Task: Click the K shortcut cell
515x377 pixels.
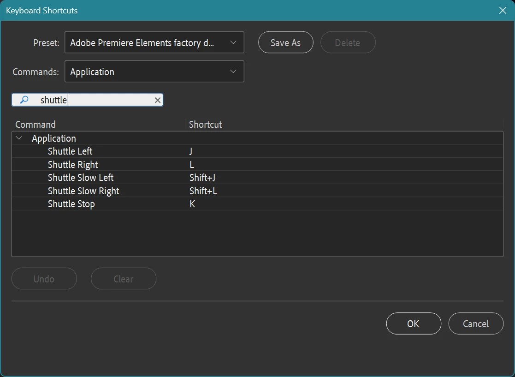Action: coord(192,204)
